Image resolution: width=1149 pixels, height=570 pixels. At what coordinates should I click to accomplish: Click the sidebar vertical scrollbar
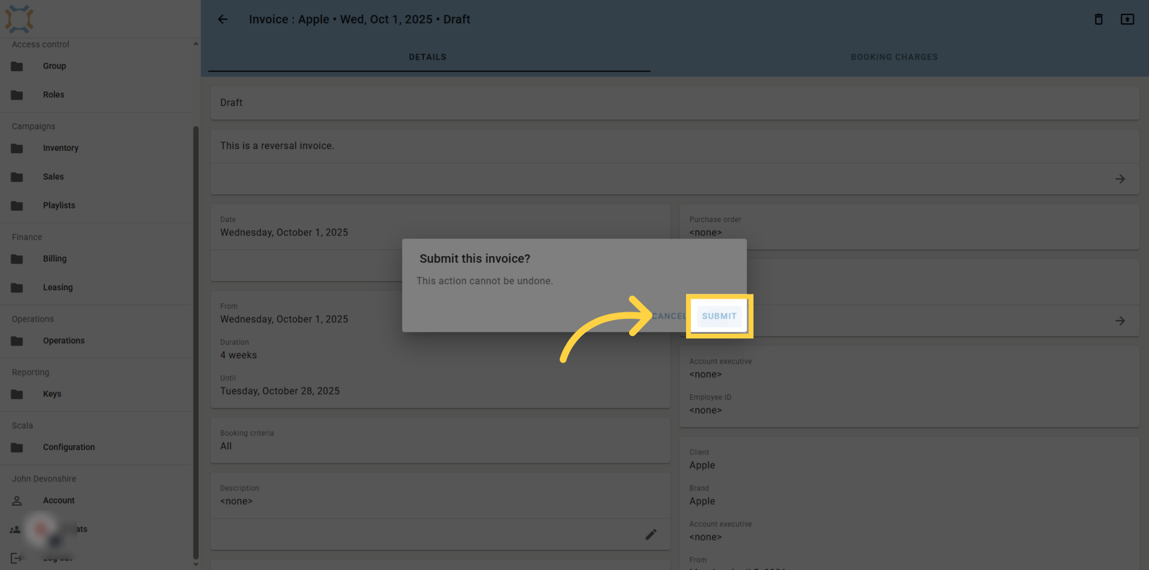196,342
